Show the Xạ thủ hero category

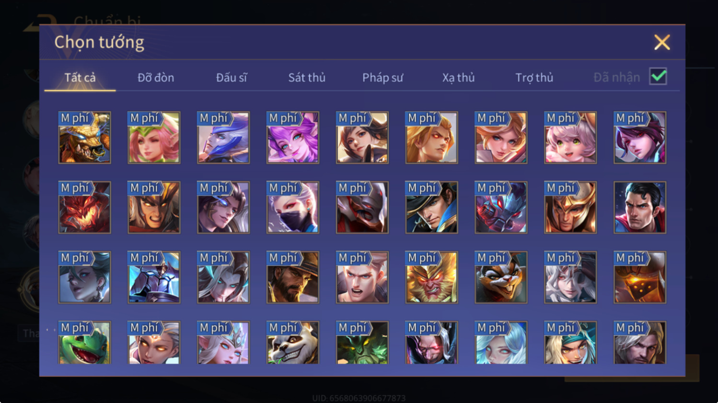458,78
